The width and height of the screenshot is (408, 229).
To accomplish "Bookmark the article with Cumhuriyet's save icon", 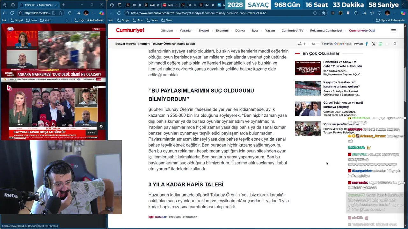I will 395,44.
